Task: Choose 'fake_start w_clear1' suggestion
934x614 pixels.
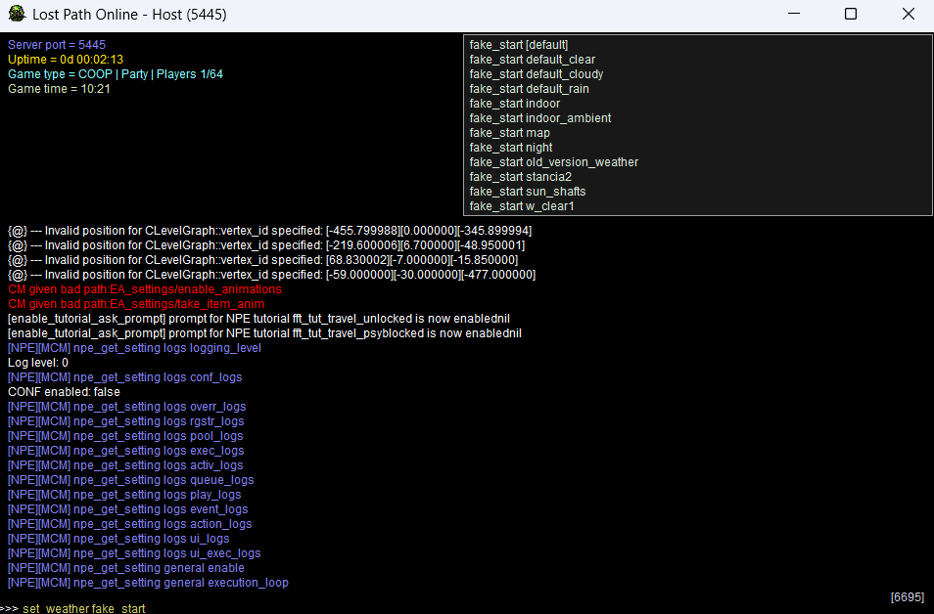Action: coord(522,206)
